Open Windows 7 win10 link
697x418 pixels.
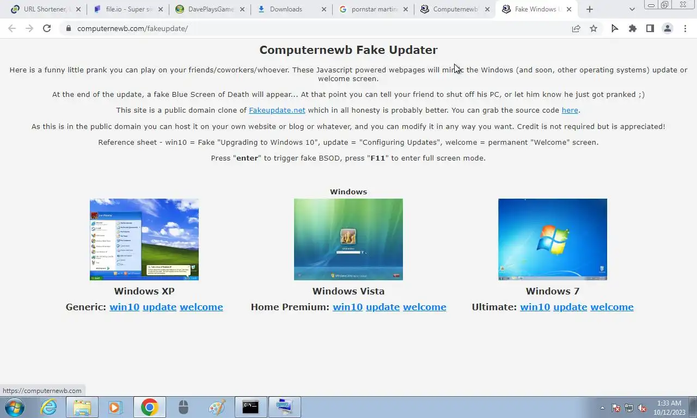[x=535, y=307]
